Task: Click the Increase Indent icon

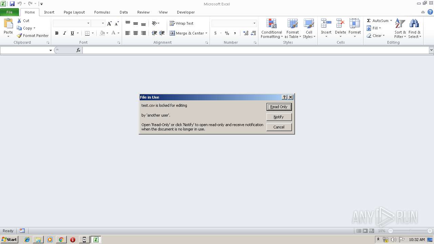Action: 162,33
